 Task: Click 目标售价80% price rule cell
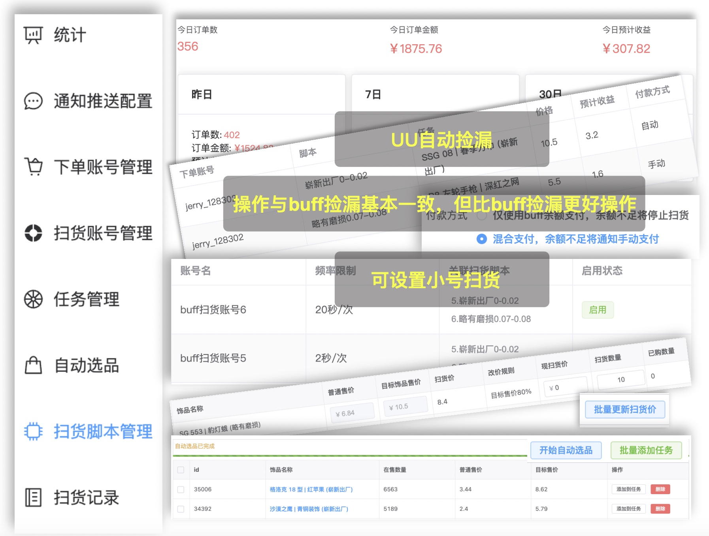pyautogui.click(x=511, y=394)
